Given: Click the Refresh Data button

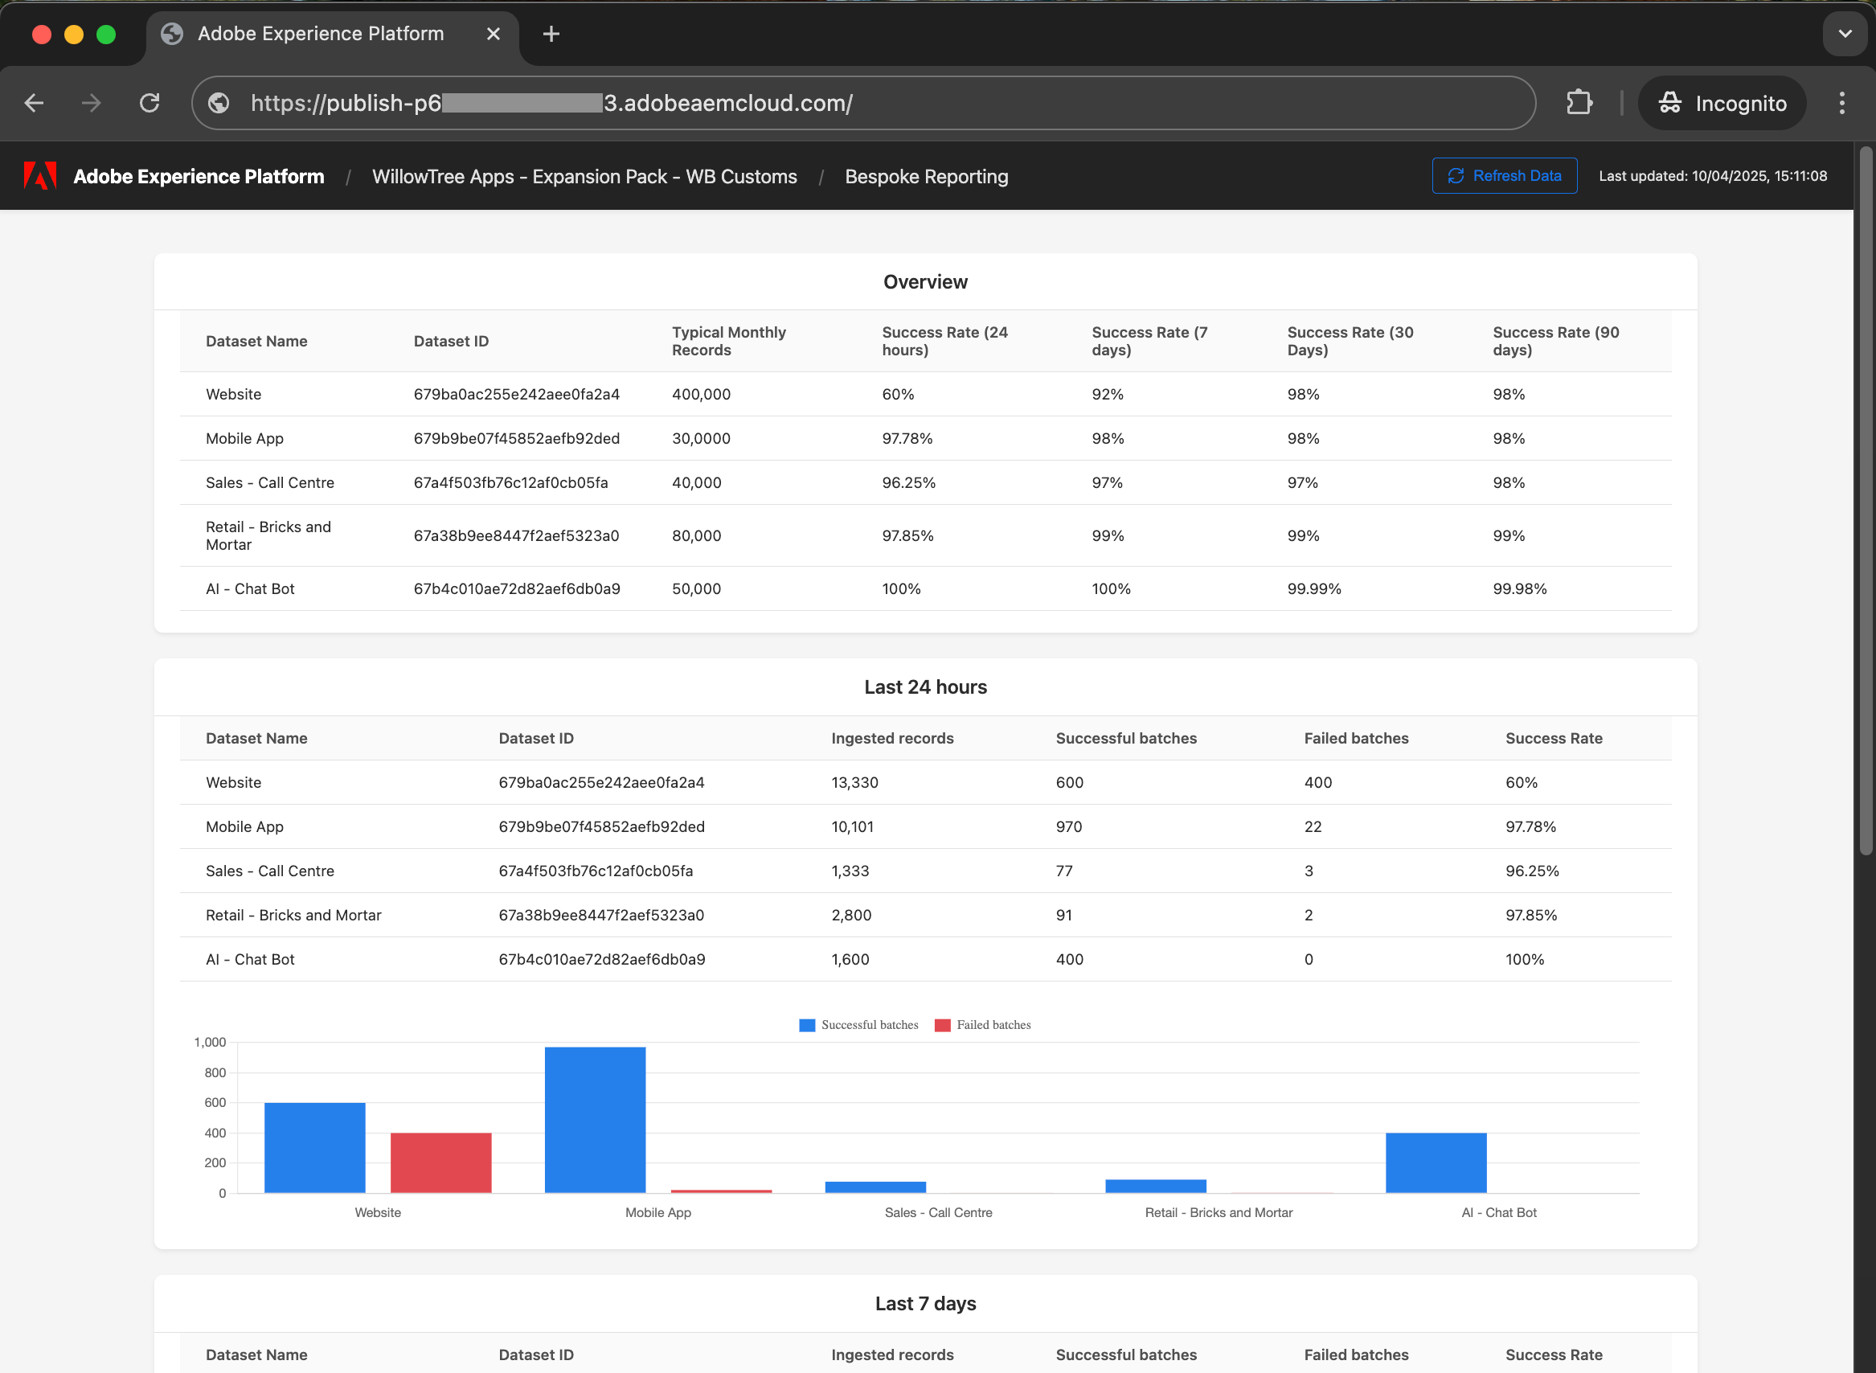Looking at the screenshot, I should click(1505, 176).
